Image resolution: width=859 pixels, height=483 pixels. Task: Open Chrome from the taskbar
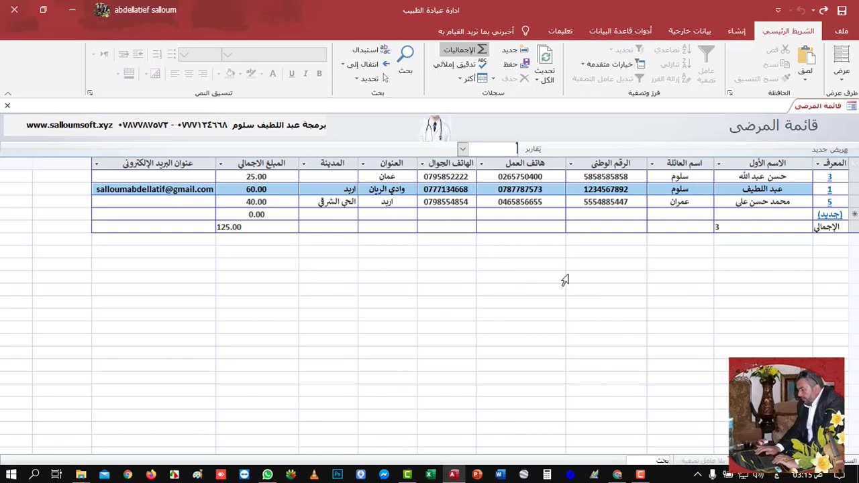point(128,474)
